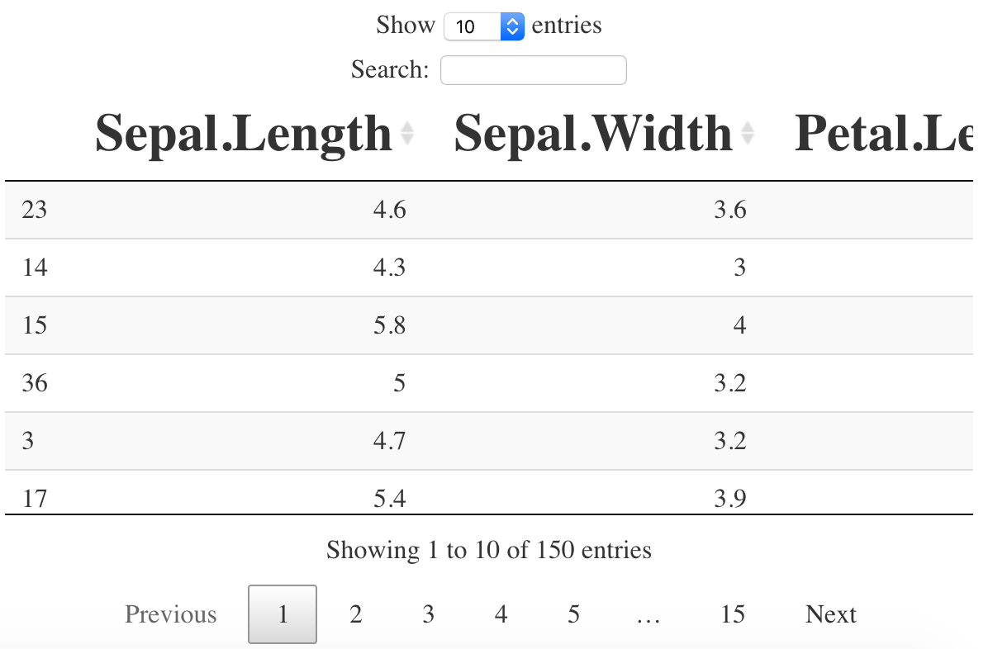Go to page 2 of results
The width and height of the screenshot is (993, 649).
[x=355, y=613]
